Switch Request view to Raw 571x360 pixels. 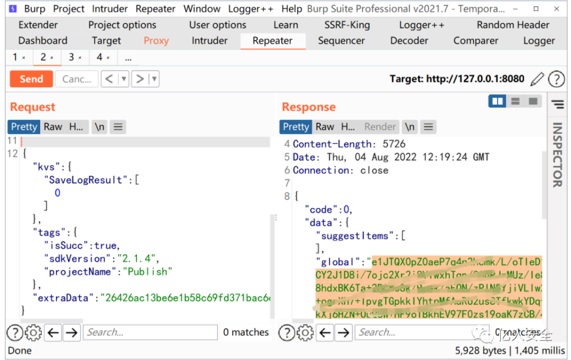click(53, 127)
